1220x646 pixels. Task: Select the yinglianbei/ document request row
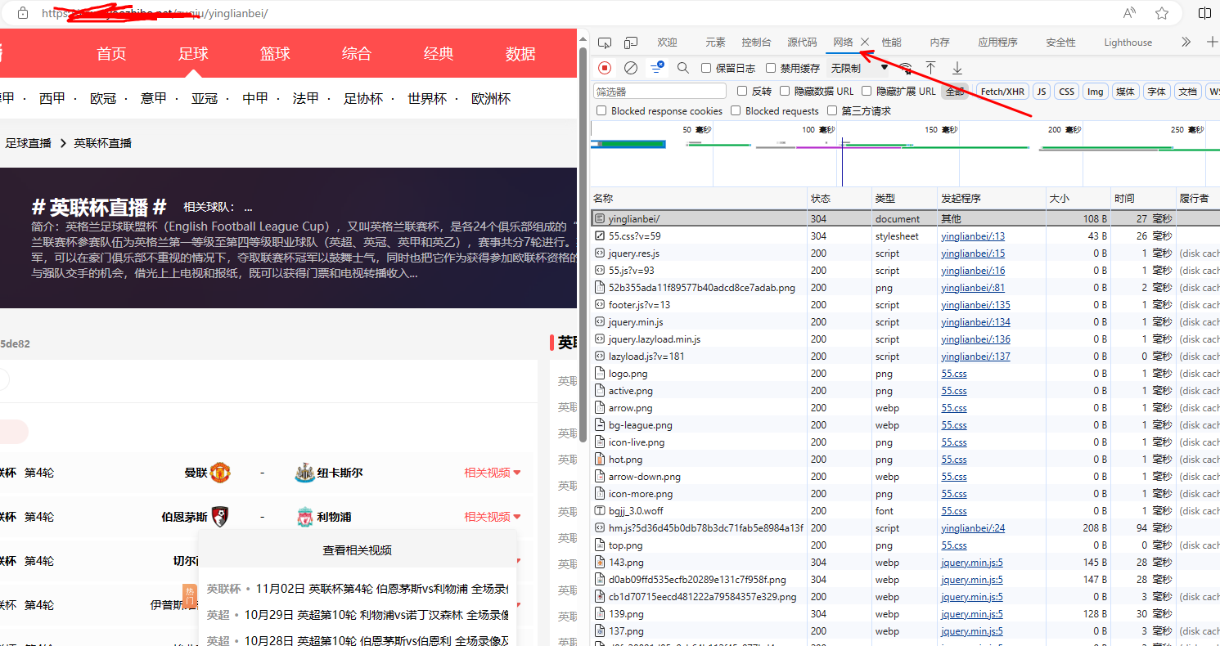(905, 219)
